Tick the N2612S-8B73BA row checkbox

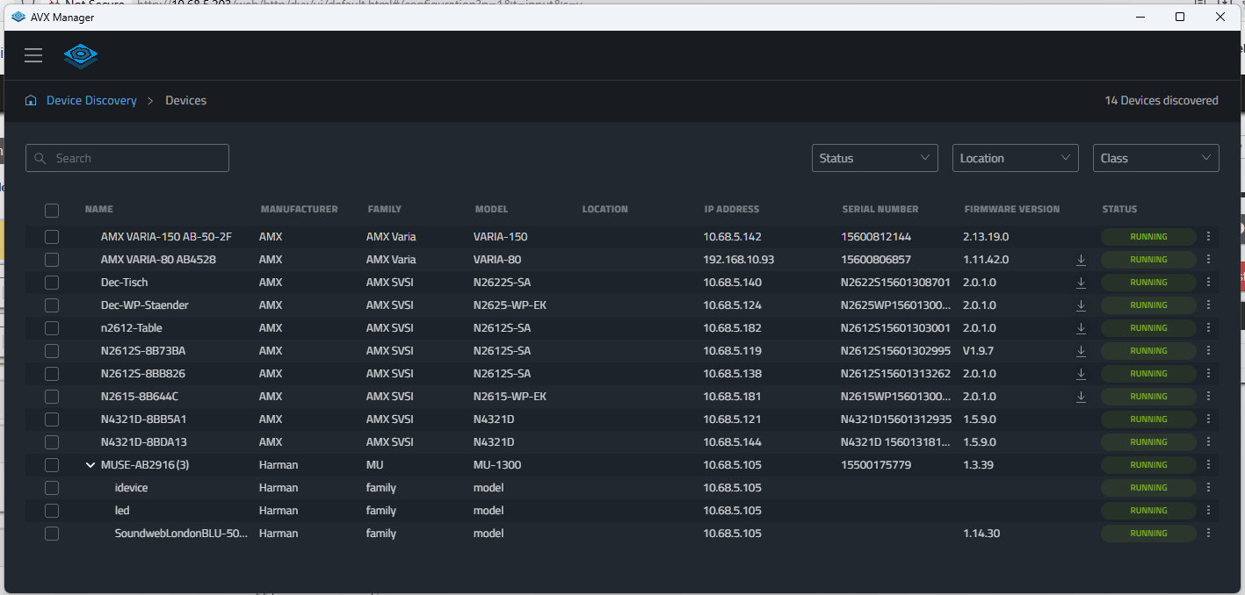52,351
